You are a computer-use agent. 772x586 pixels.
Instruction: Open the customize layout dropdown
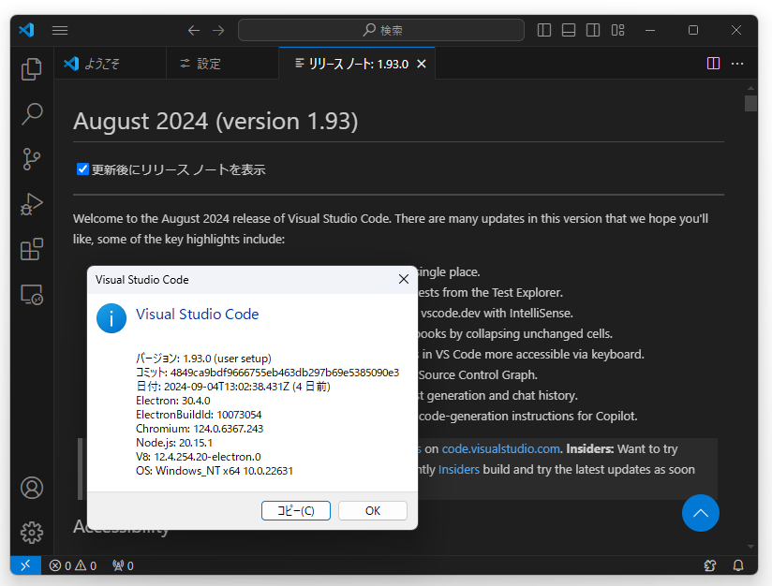[617, 29]
